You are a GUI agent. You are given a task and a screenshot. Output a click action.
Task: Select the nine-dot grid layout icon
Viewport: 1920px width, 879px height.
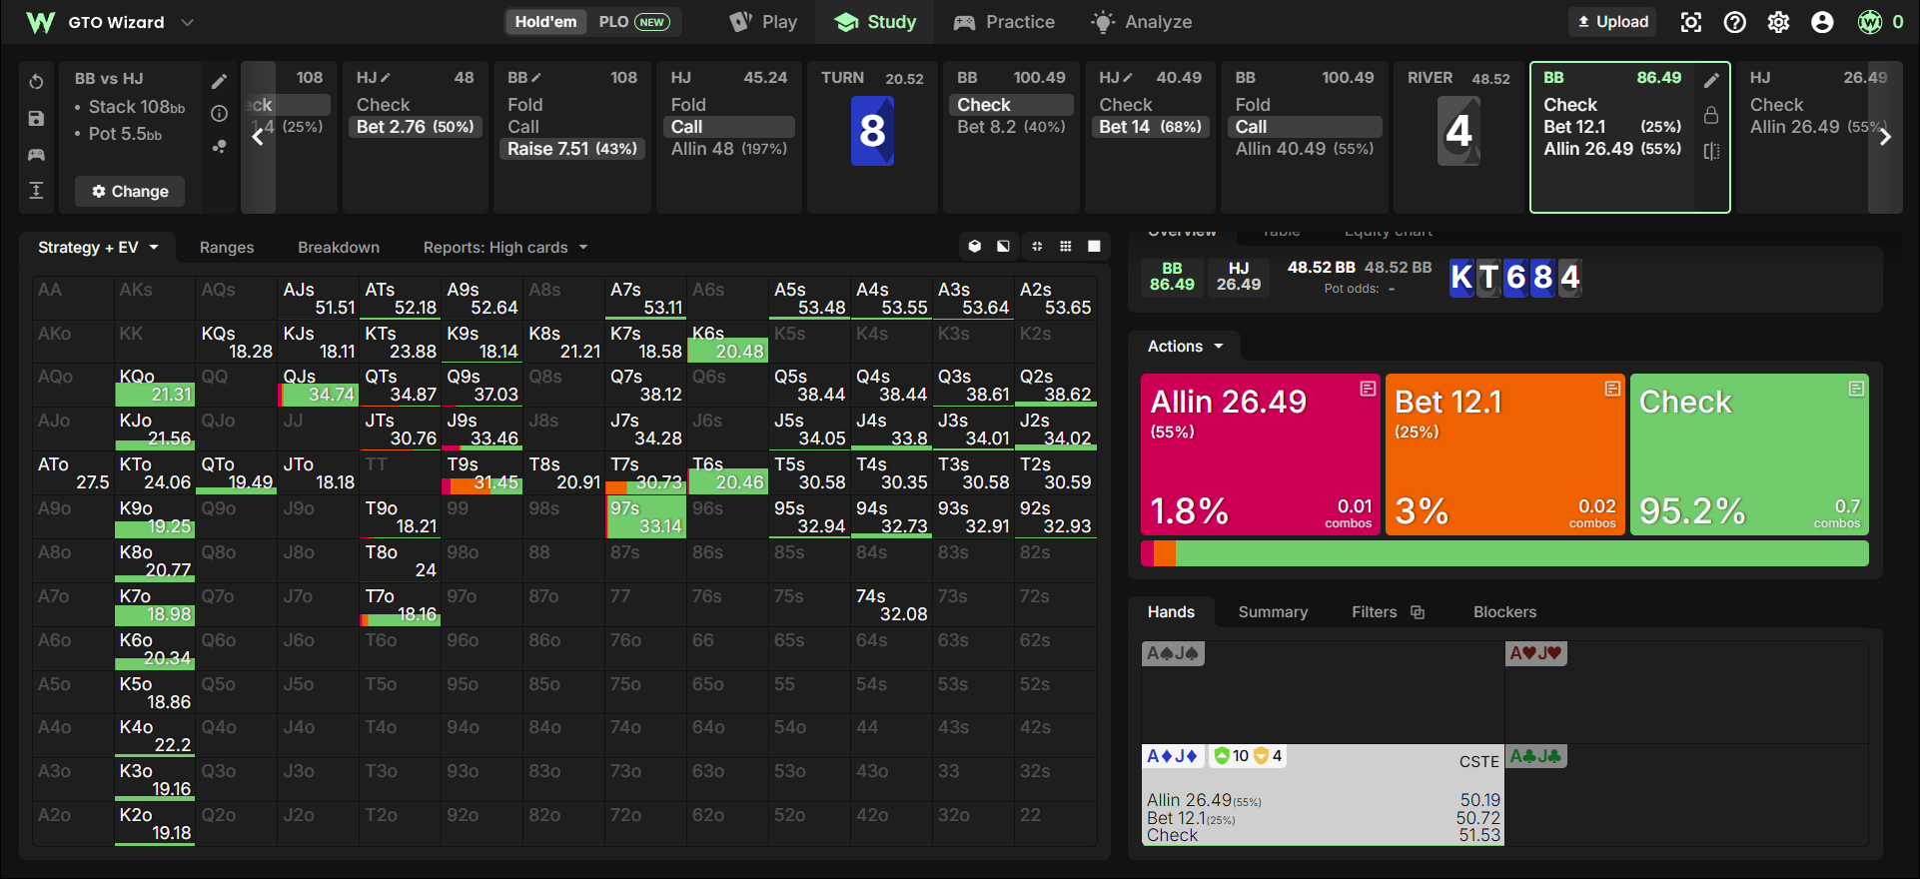point(1066,247)
